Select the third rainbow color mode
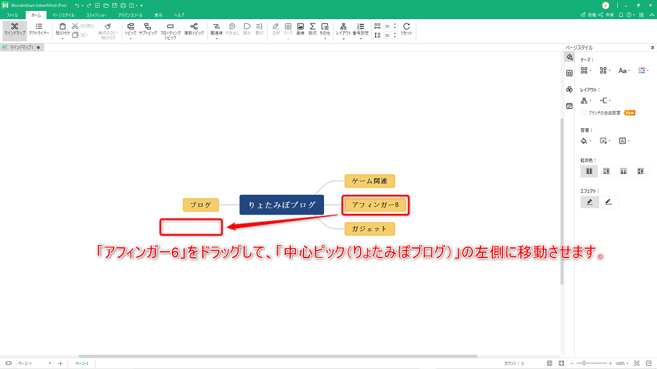 coord(624,171)
